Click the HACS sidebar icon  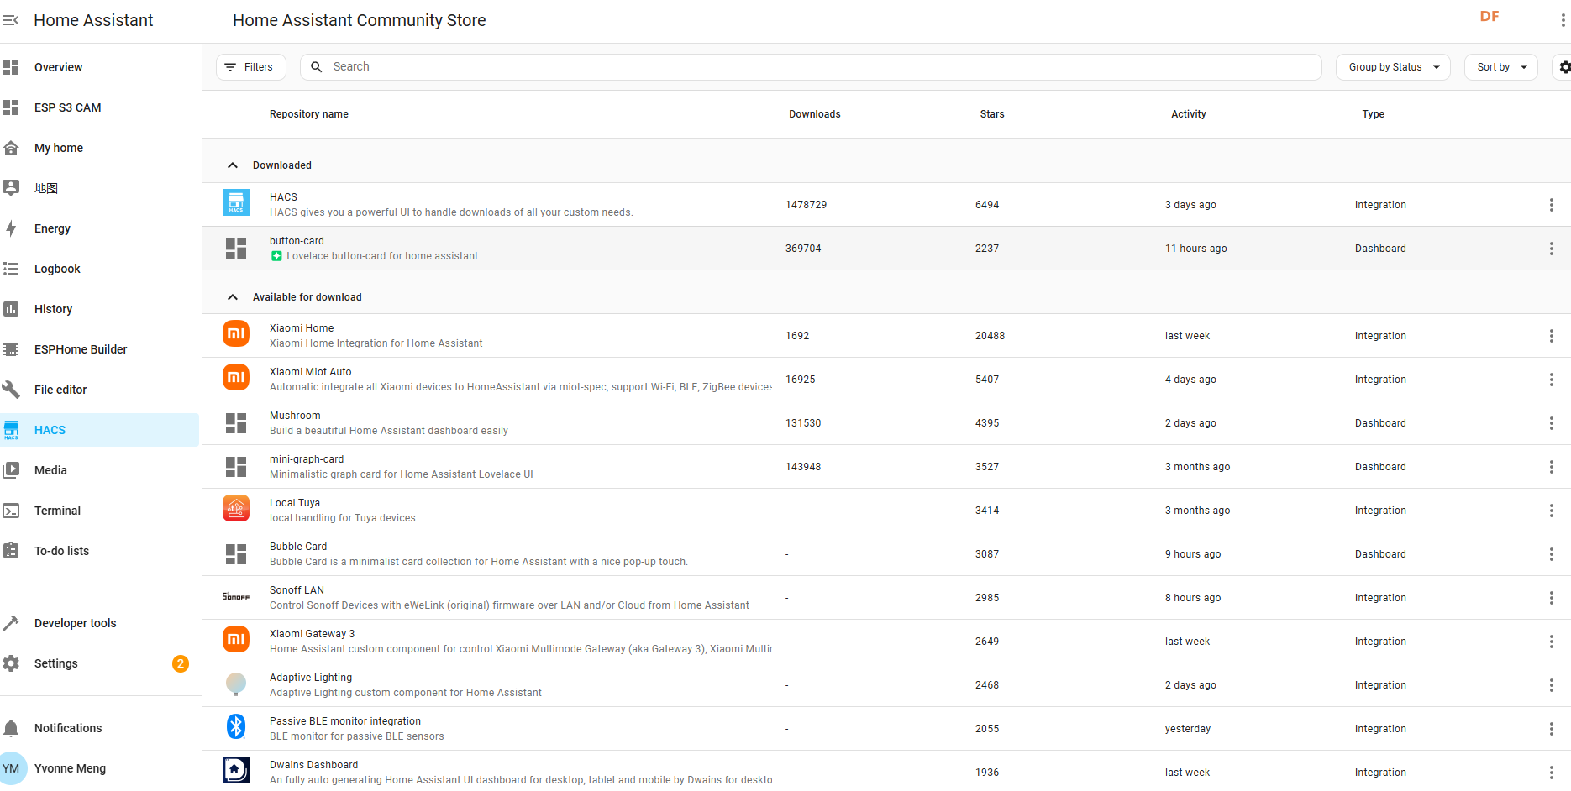tap(11, 430)
